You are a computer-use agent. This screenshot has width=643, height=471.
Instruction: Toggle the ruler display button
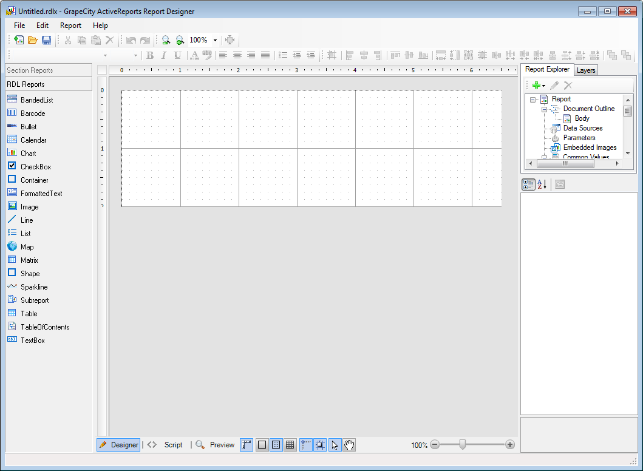247,445
